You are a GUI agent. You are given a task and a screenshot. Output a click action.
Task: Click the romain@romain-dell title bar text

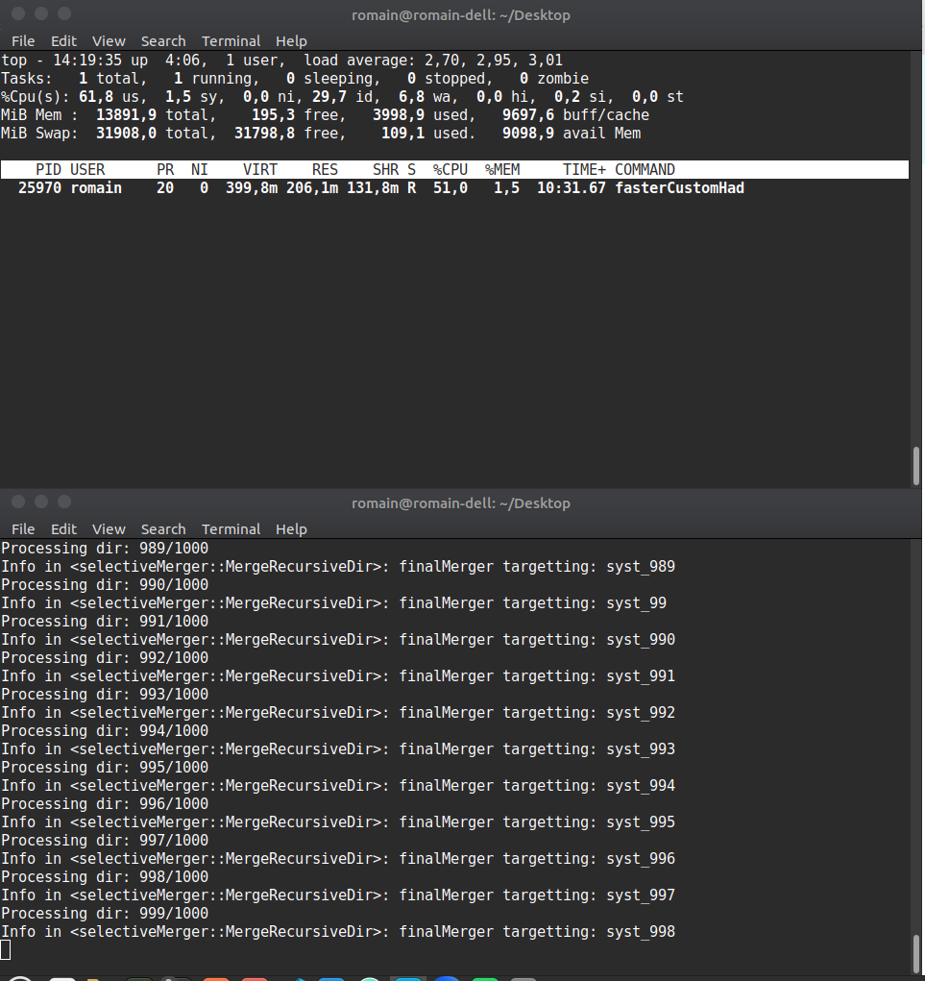[461, 14]
